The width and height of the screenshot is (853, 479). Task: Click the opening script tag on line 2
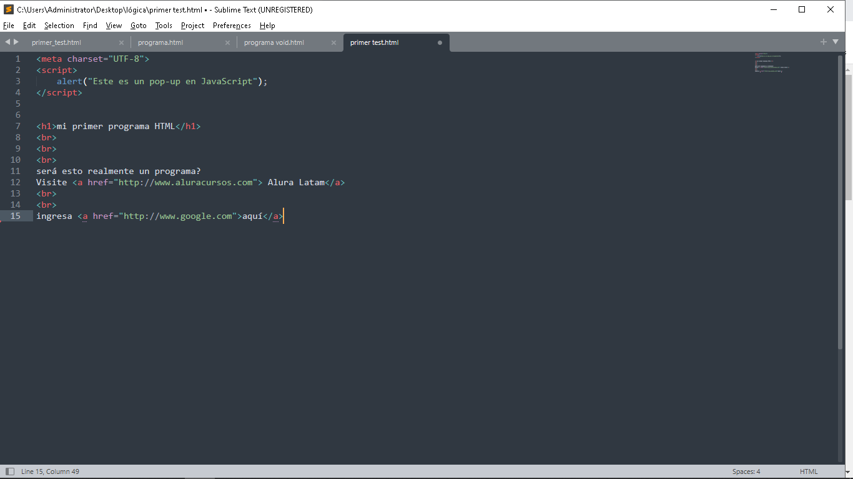click(57, 70)
